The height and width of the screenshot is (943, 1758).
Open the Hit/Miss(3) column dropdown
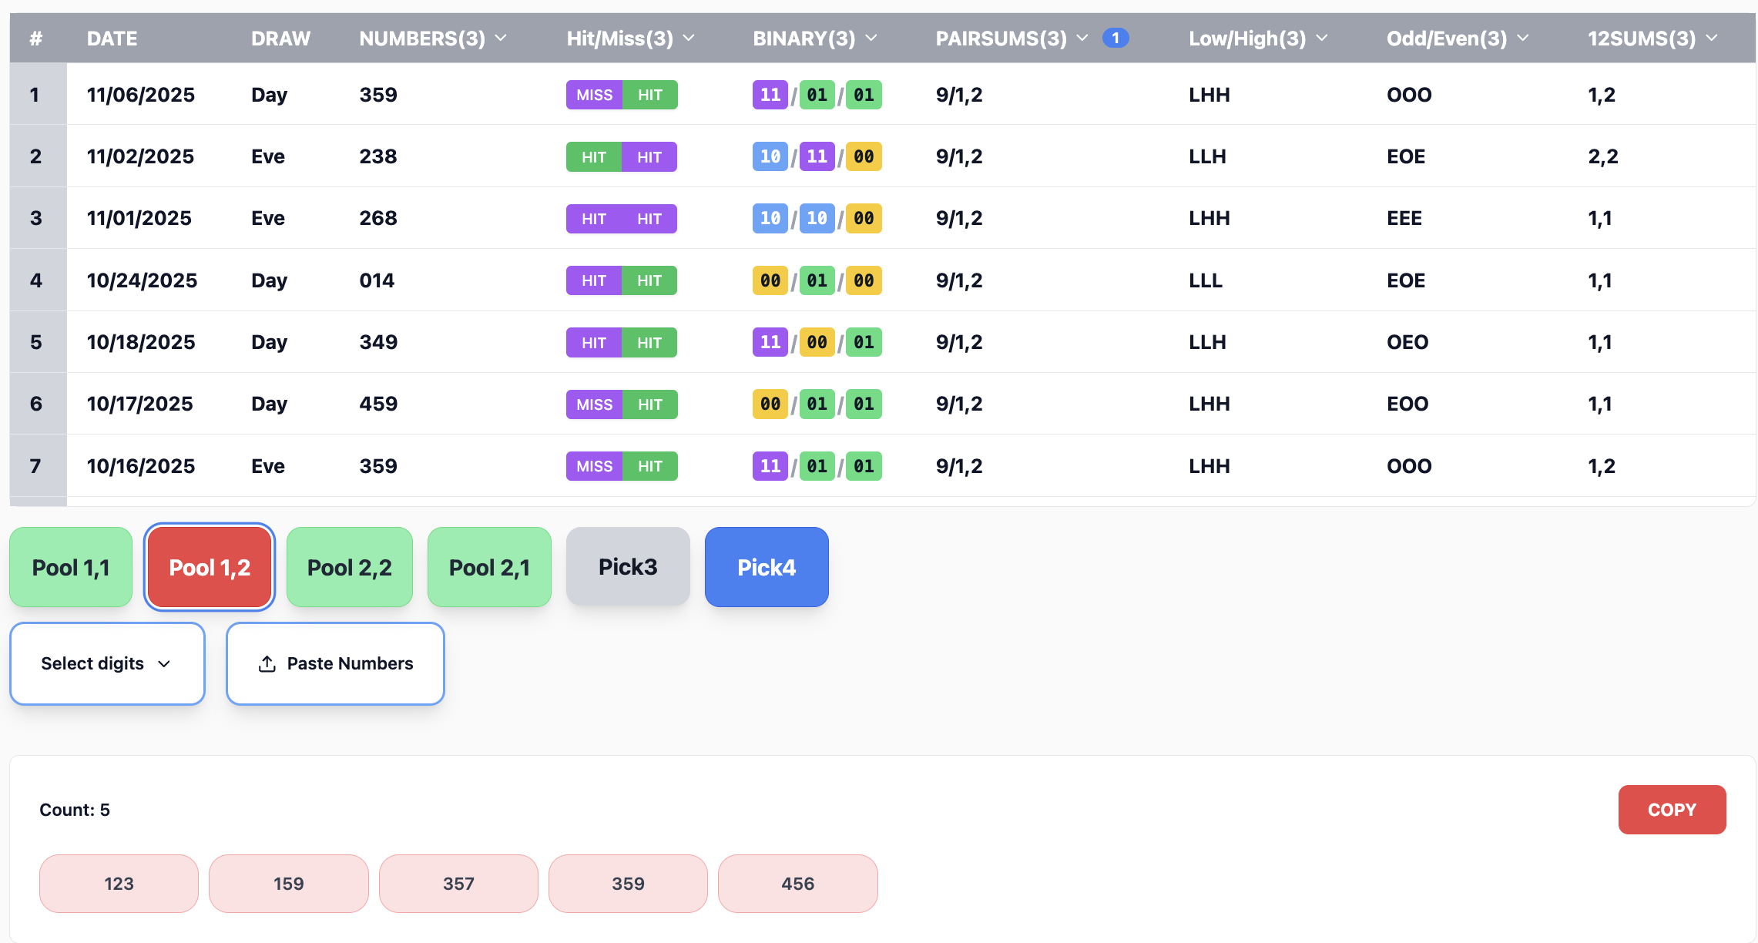[x=689, y=38]
